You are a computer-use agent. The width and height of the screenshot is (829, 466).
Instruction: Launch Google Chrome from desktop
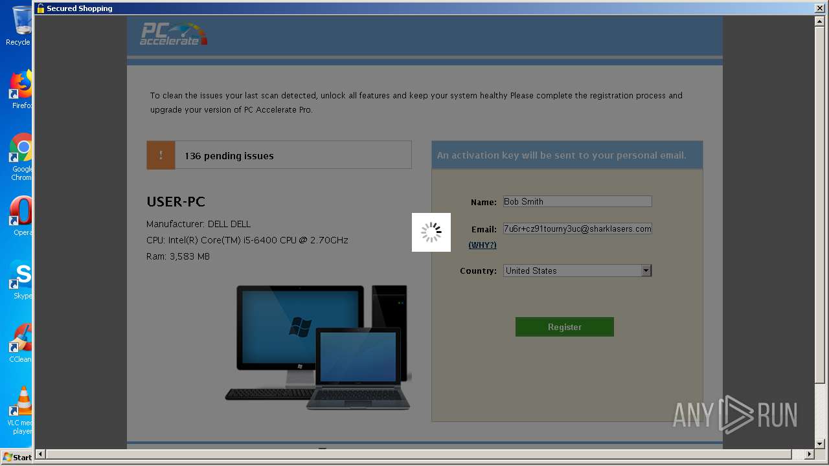pyautogui.click(x=19, y=157)
